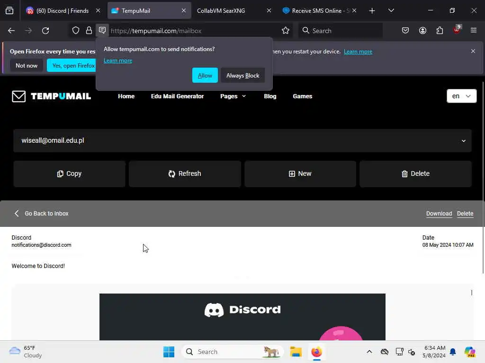
Task: Open Edu Mail Generator page
Action: (177, 96)
